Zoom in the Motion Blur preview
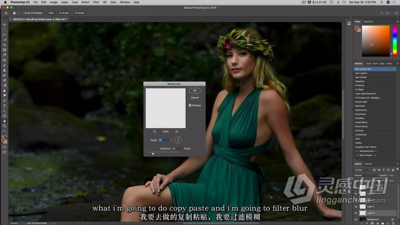The image size is (400, 225). click(177, 132)
